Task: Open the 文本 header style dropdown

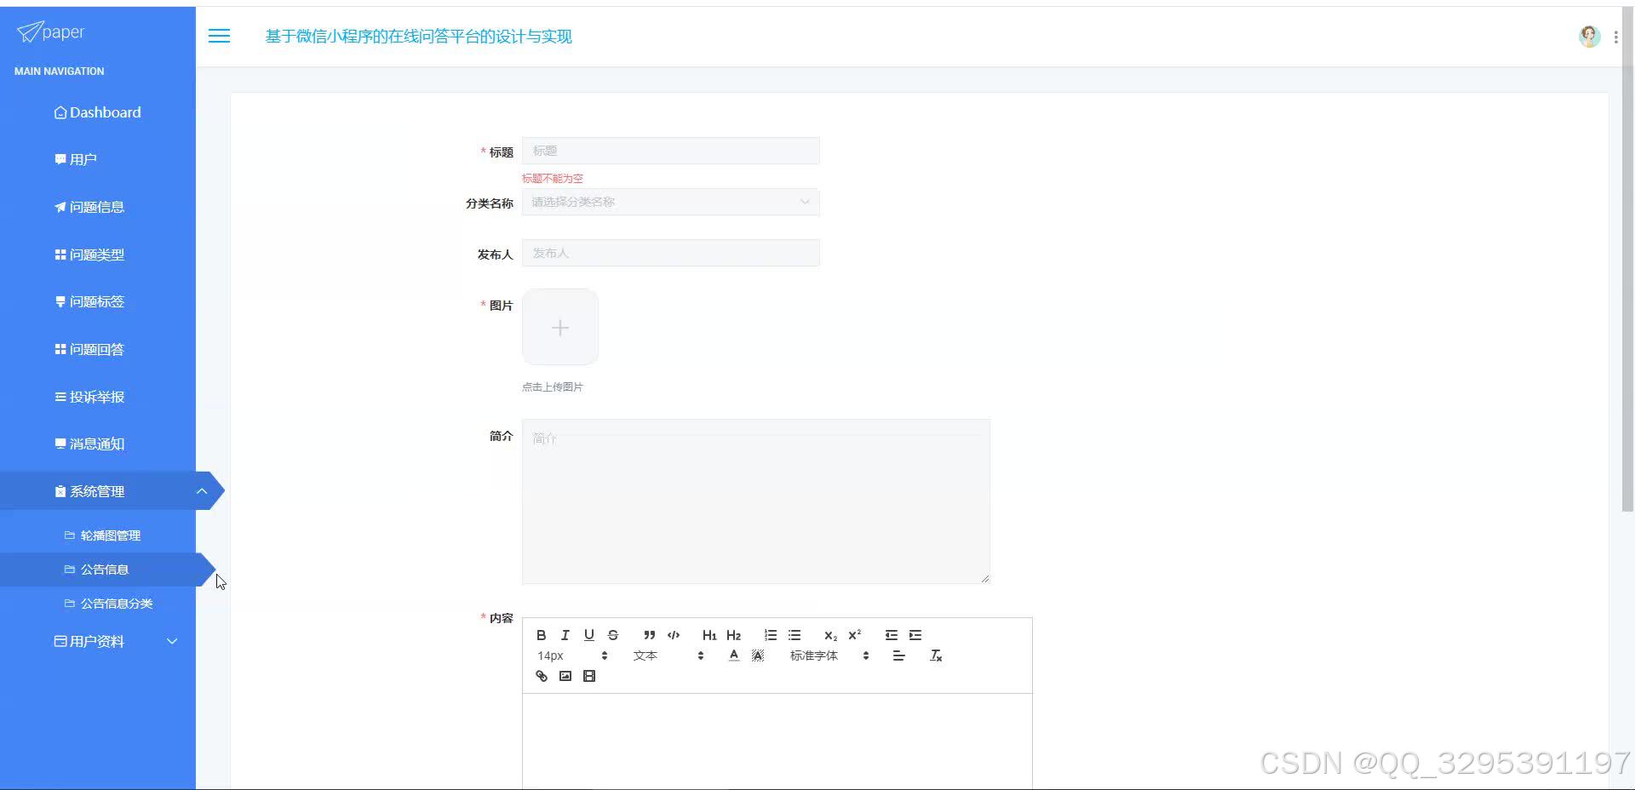Action: [668, 655]
